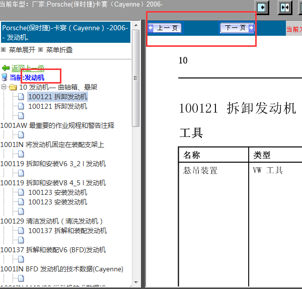The width and height of the screenshot is (302, 289).
Task: Click the page icon below 1001AW 最重要的作业规程 row
Action: pyautogui.click(x=21, y=134)
